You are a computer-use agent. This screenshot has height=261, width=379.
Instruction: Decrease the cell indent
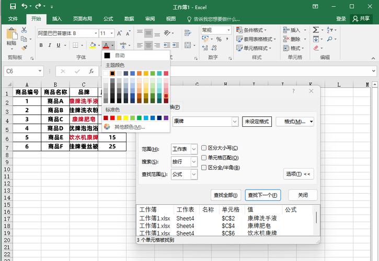(x=167, y=45)
